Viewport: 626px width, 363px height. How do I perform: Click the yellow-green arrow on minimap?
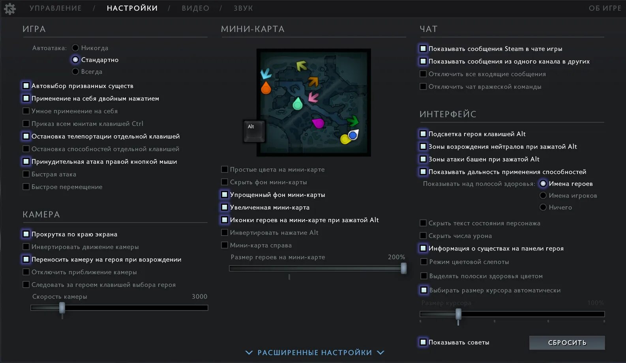coord(302,65)
